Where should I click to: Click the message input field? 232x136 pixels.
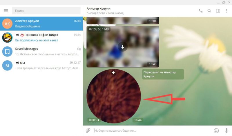pyautogui.click(x=153, y=130)
